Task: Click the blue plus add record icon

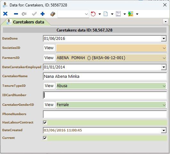Action: (43, 14)
